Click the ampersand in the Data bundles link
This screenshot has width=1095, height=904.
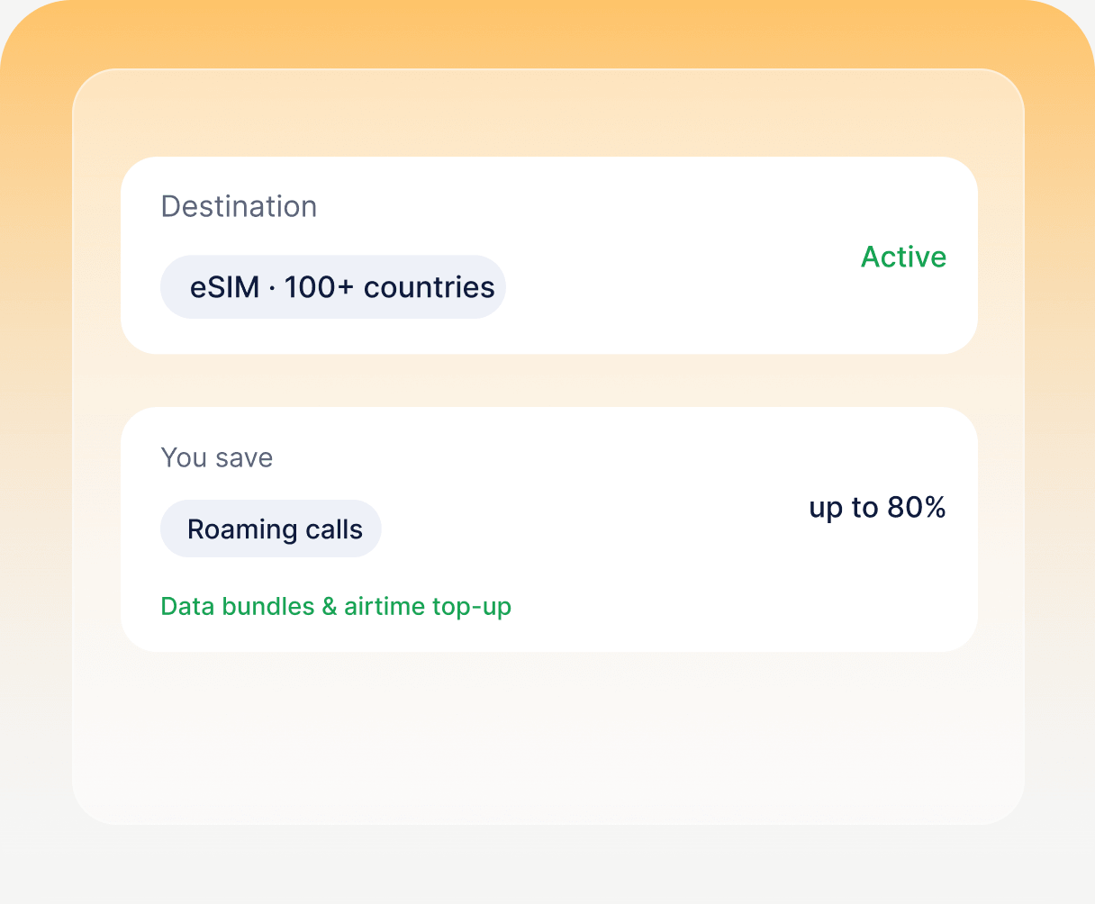(x=329, y=607)
